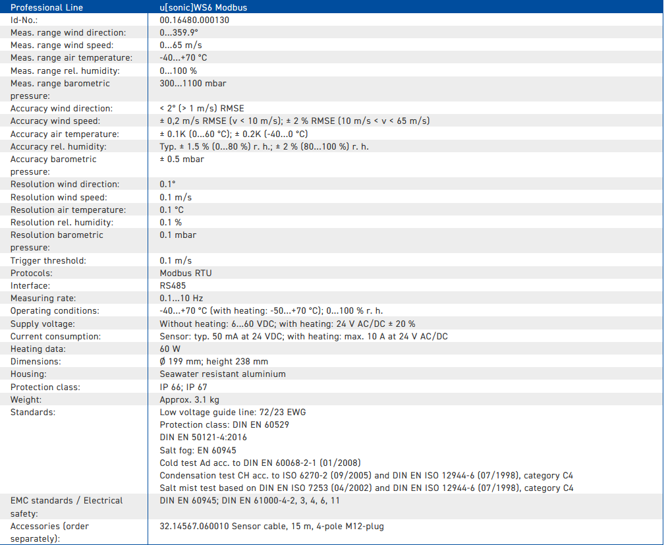The width and height of the screenshot is (668, 545).
Task: Click 'Meas. range air temperature:' label
Action: tap(72, 57)
